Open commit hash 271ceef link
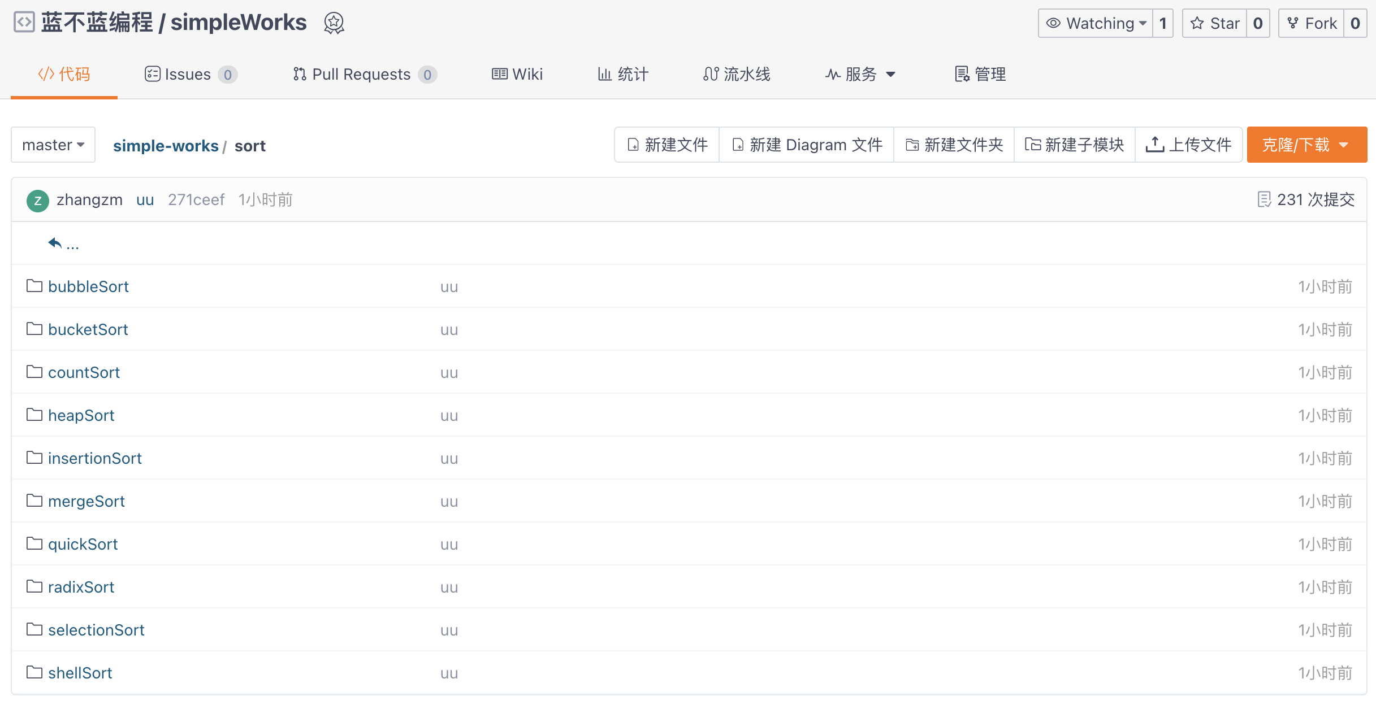 196,199
